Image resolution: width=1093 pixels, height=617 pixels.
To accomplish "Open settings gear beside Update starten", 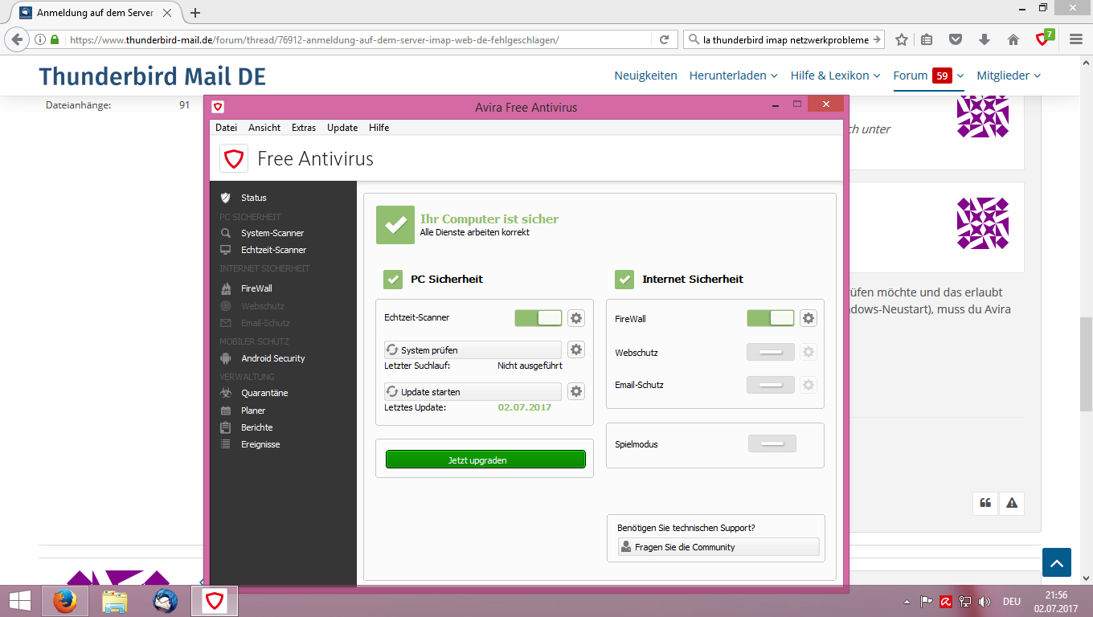I will pos(576,391).
